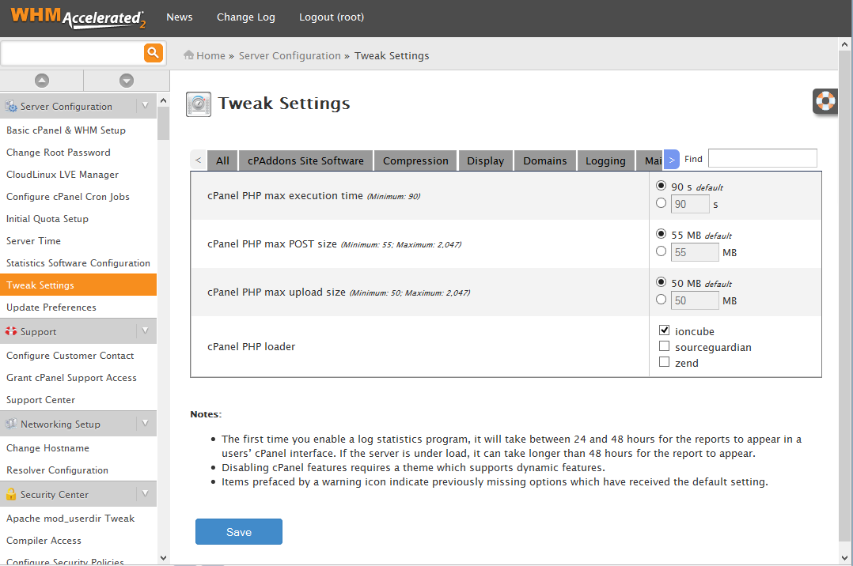This screenshot has width=853, height=566.
Task: Collapse the Support section arrow
Action: (145, 331)
